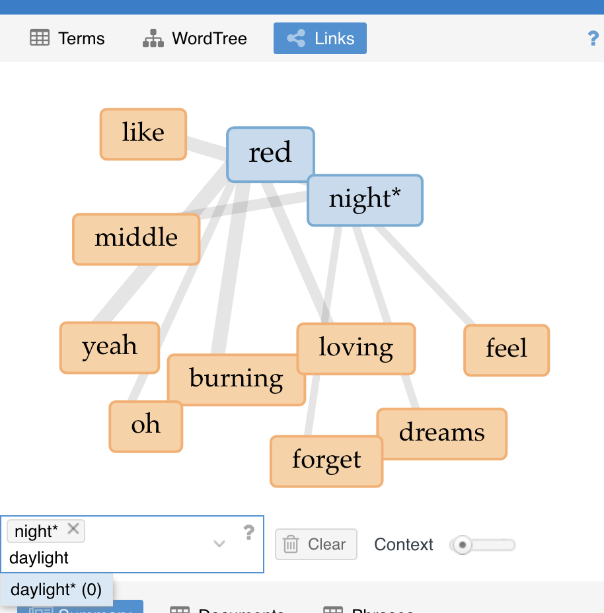Click the oh word node
Screen dimensions: 604x613
click(x=146, y=427)
